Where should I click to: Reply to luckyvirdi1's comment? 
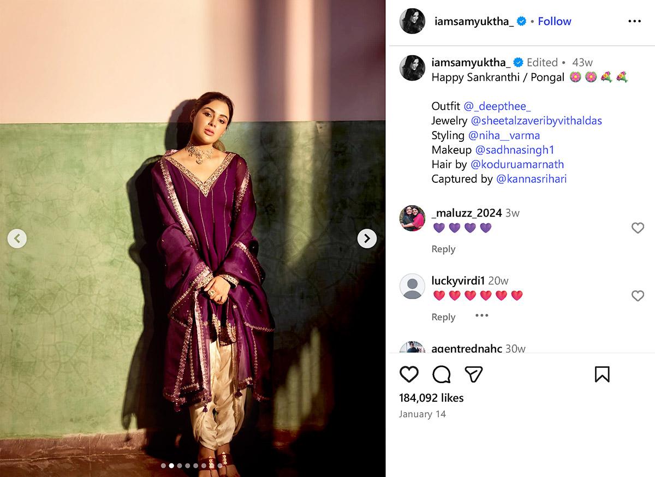[x=443, y=317]
